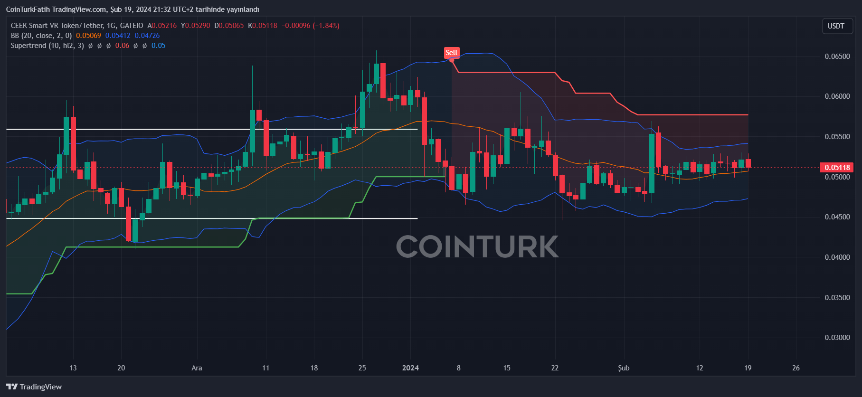Click the 0.03000 price axis label
Viewport: 862px width, 397px height.
(x=837, y=338)
